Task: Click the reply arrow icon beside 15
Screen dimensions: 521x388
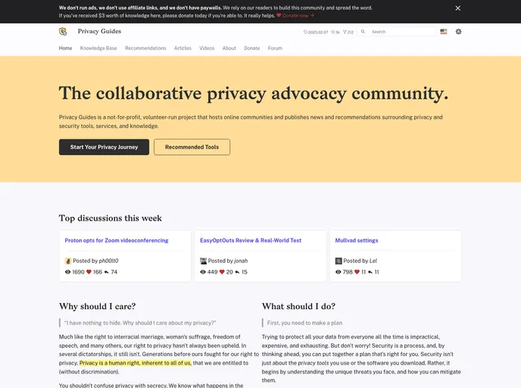Action: (x=237, y=272)
